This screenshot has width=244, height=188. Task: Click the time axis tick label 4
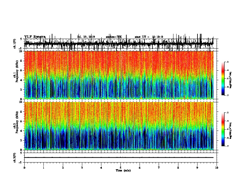[101, 168]
